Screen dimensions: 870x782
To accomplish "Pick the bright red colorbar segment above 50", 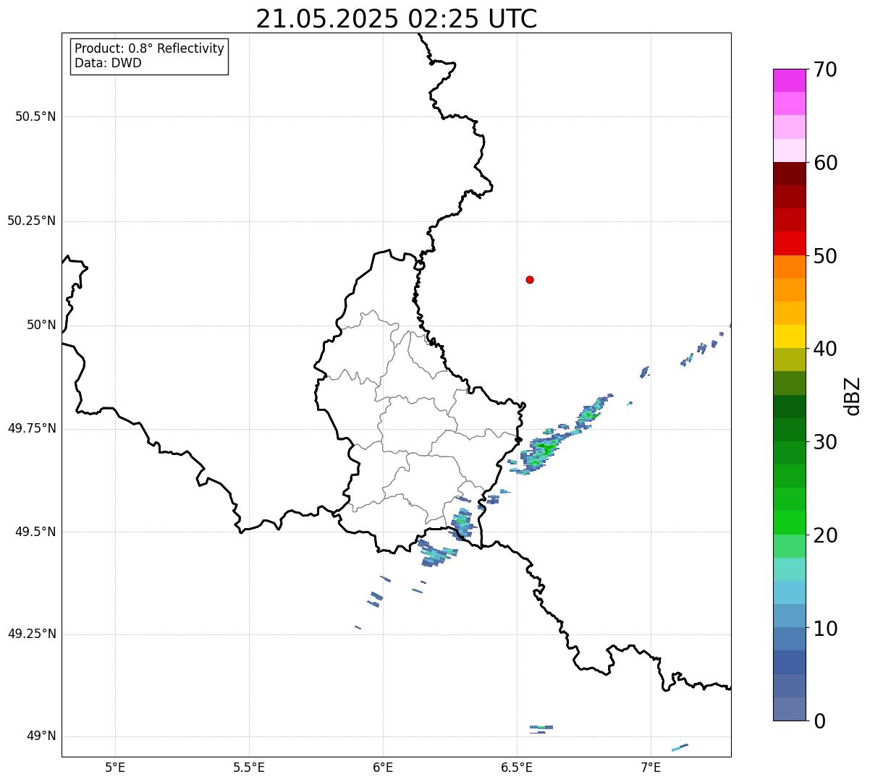I will click(x=789, y=243).
